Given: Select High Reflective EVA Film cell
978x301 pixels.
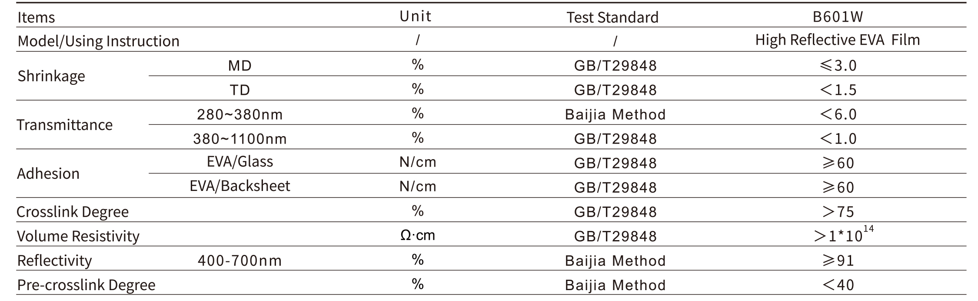Looking at the screenshot, I should pos(838,40).
